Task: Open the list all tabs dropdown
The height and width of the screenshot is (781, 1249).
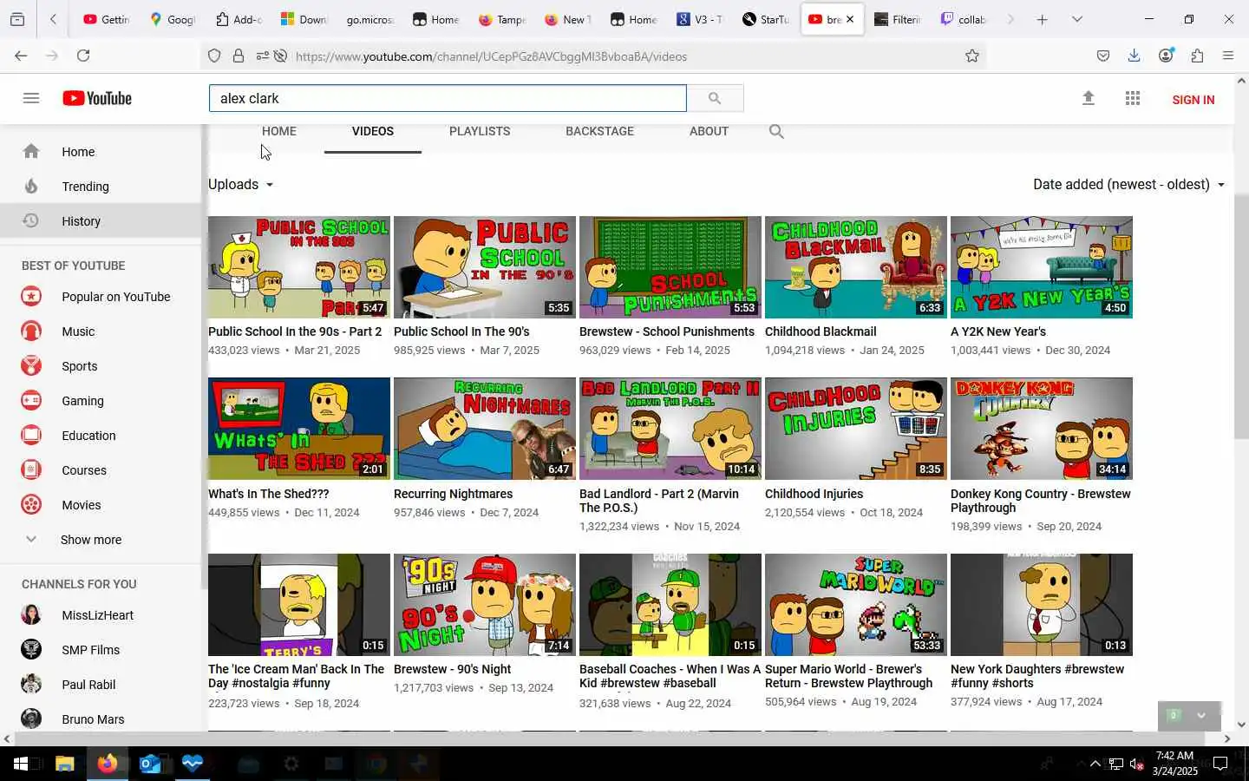Action: coord(1076,19)
